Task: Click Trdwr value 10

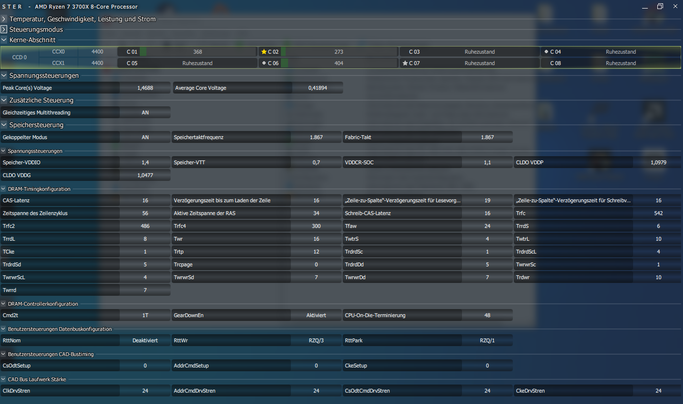Action: tap(658, 277)
